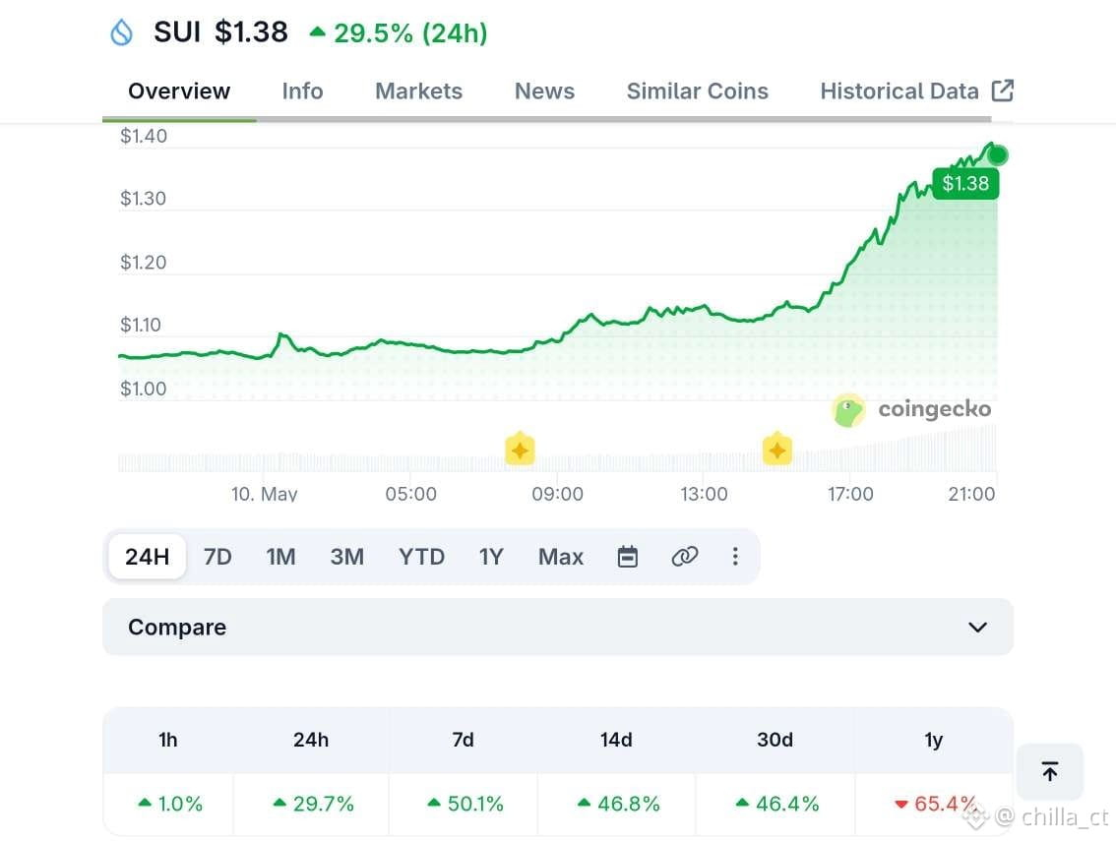
Task: Click the 29.7% value under 24h
Action: click(313, 804)
